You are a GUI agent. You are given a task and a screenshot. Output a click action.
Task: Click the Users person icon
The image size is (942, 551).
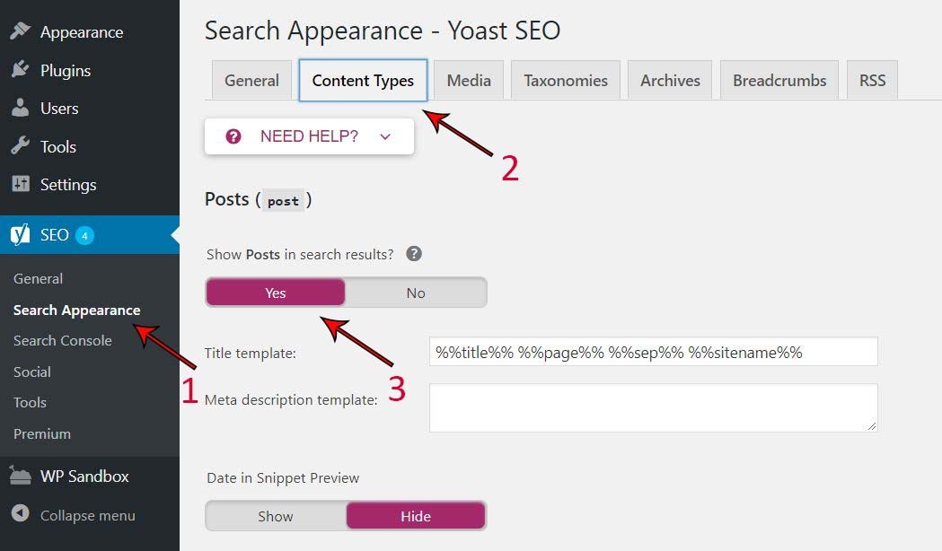tap(20, 108)
